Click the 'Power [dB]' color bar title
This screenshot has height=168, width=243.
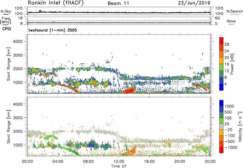coord(232,64)
